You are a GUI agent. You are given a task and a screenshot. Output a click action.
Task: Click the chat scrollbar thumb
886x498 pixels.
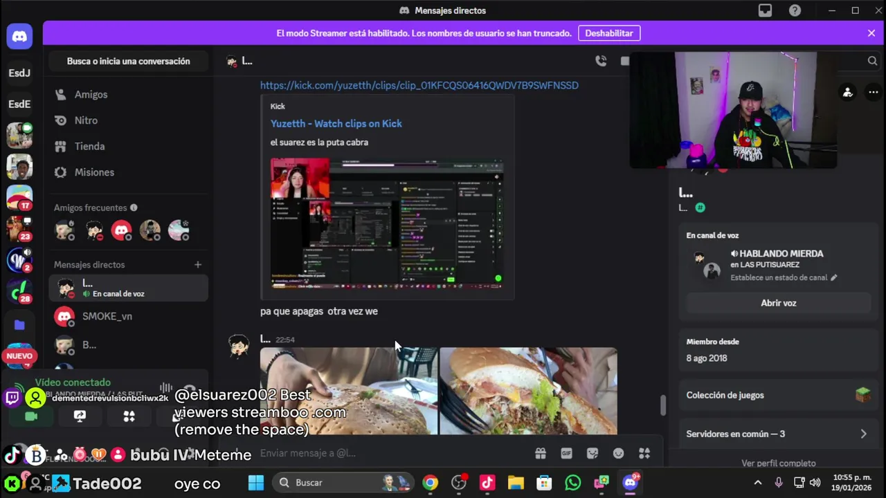click(662, 405)
